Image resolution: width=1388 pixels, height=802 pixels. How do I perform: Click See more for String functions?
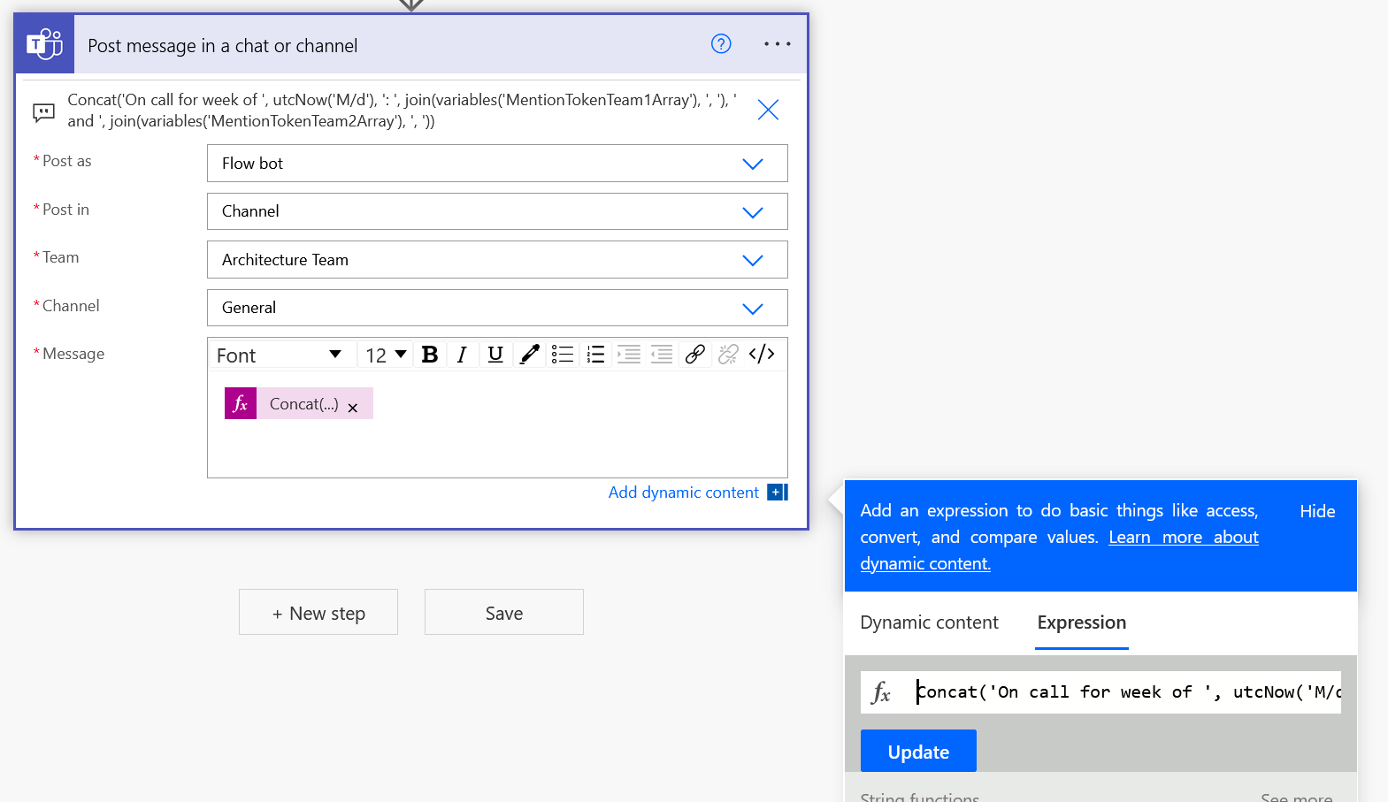coord(1296,798)
